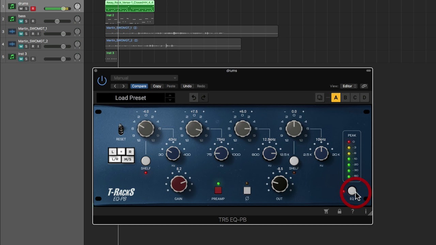The width and height of the screenshot is (436, 245).
Task: Solo the bass track
Action: [x=26, y=21]
